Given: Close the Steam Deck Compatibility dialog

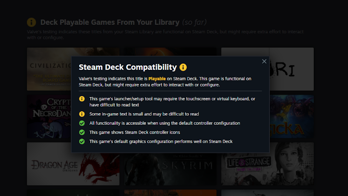Looking at the screenshot, I should 264,61.
